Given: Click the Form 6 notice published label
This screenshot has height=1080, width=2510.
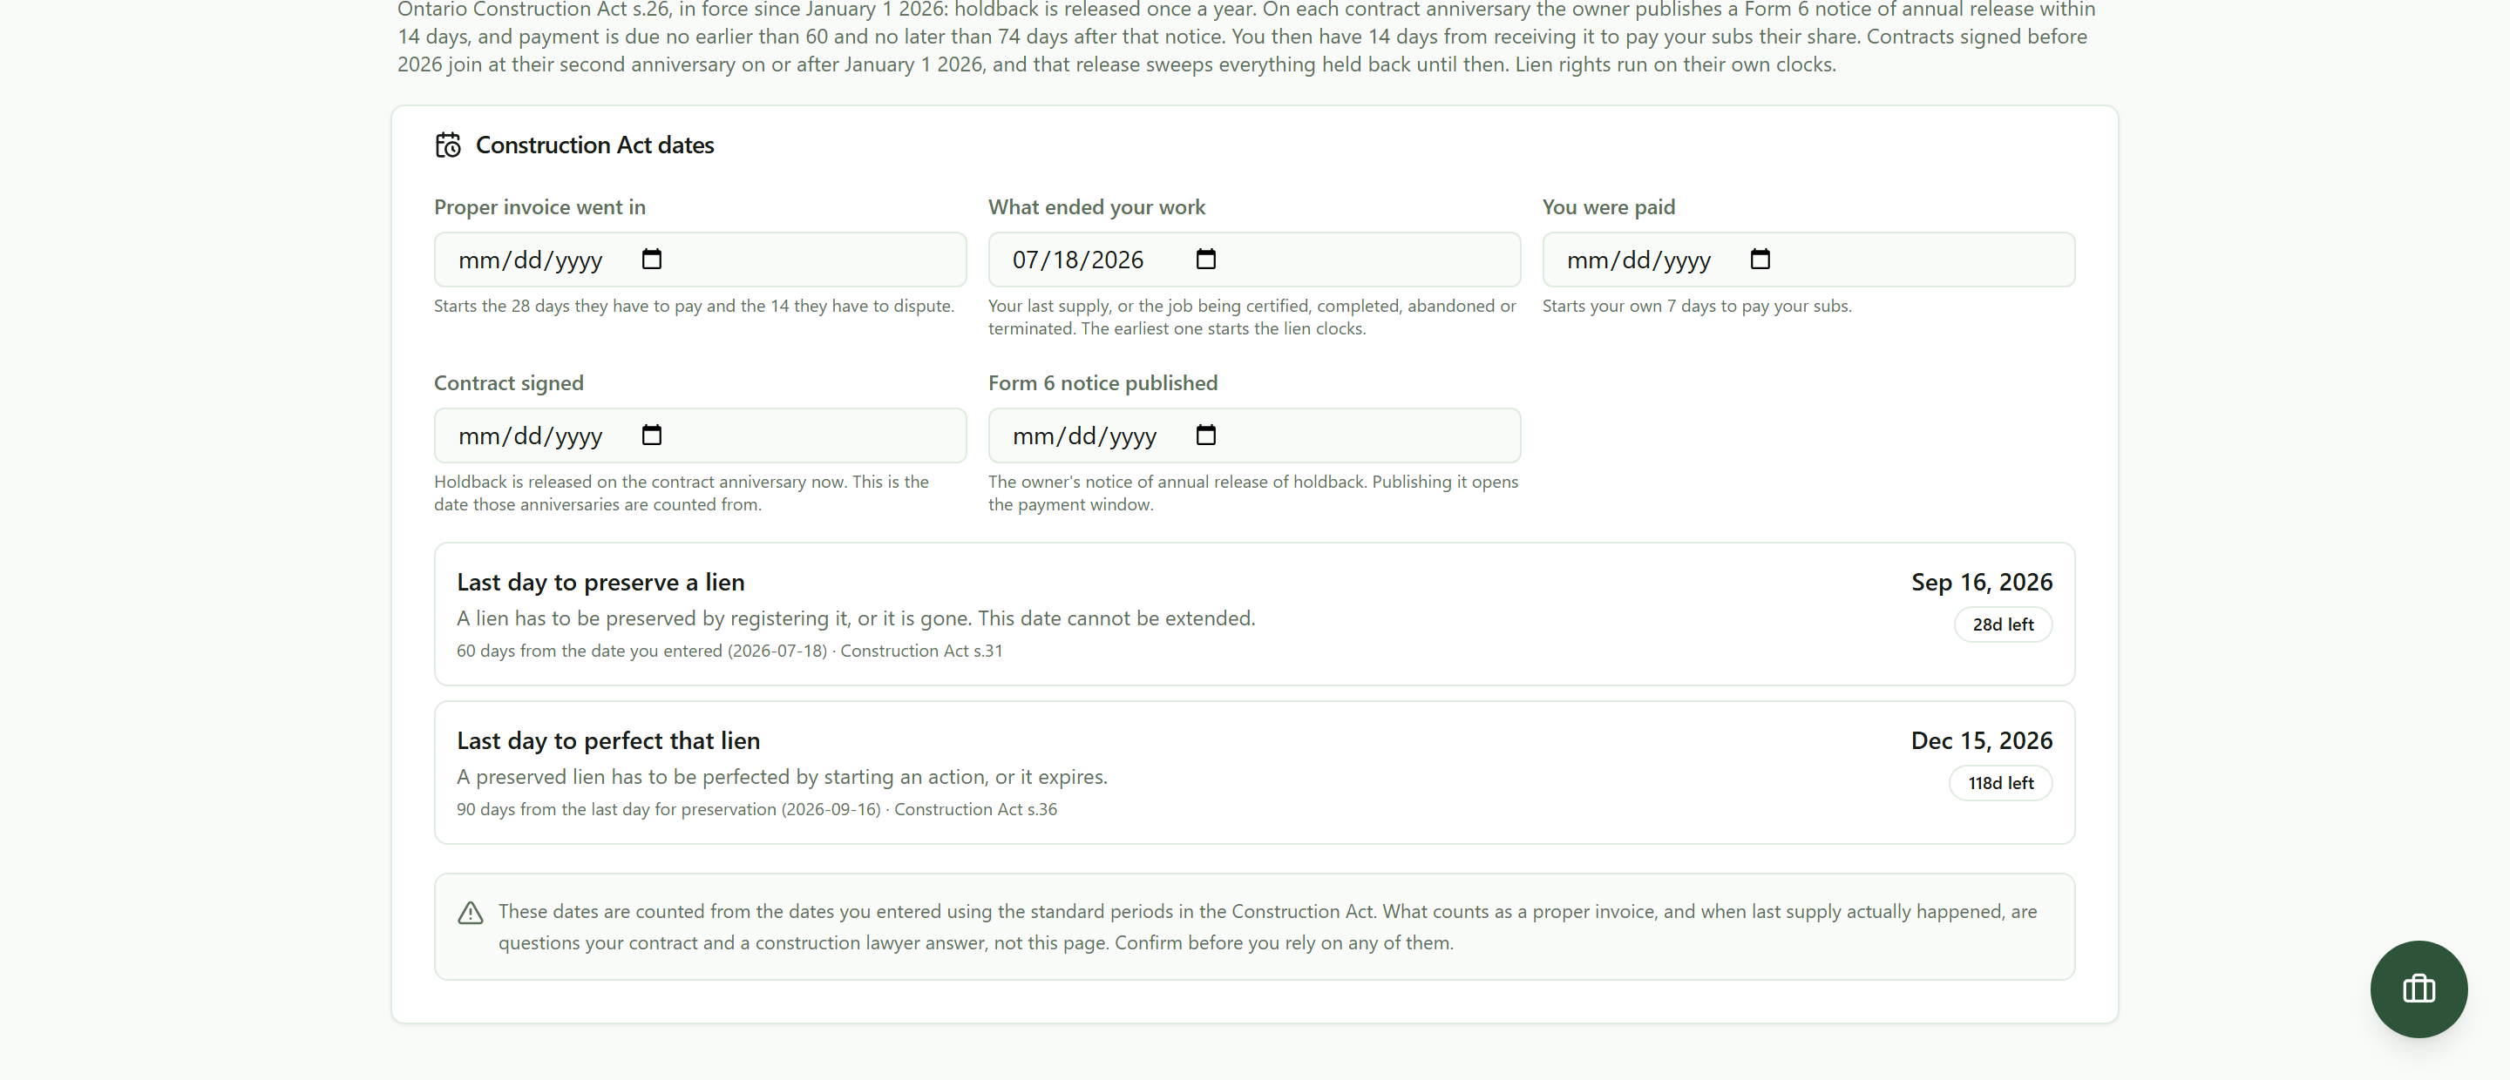Looking at the screenshot, I should [1103, 384].
